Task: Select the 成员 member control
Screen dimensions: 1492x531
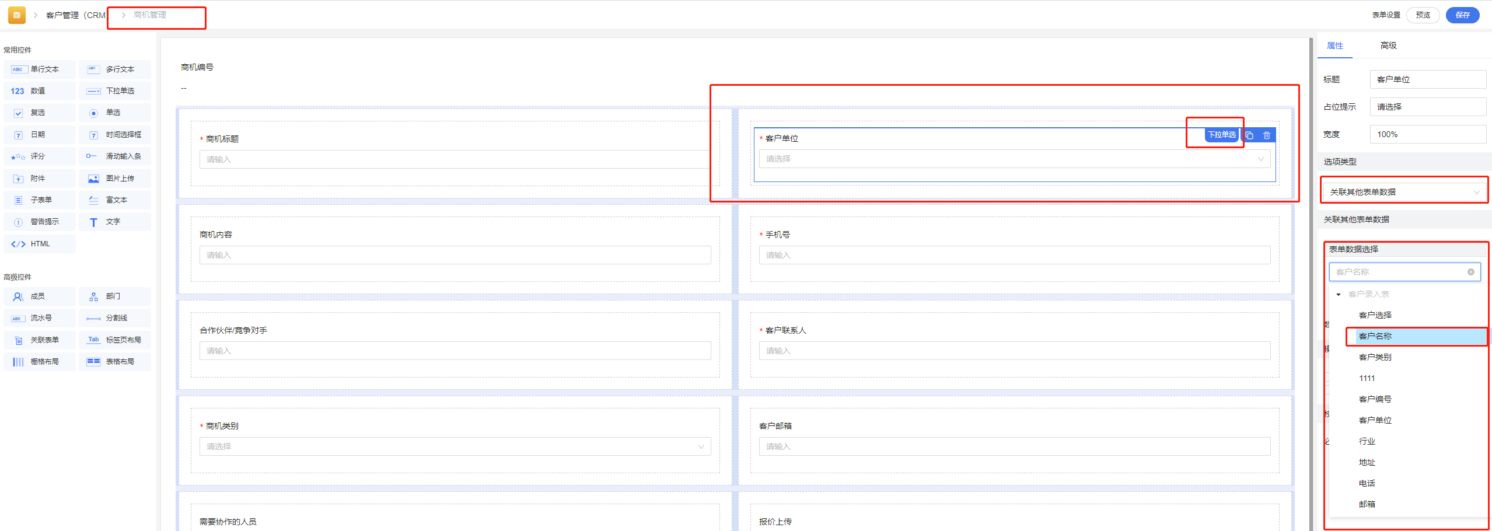Action: (39, 296)
